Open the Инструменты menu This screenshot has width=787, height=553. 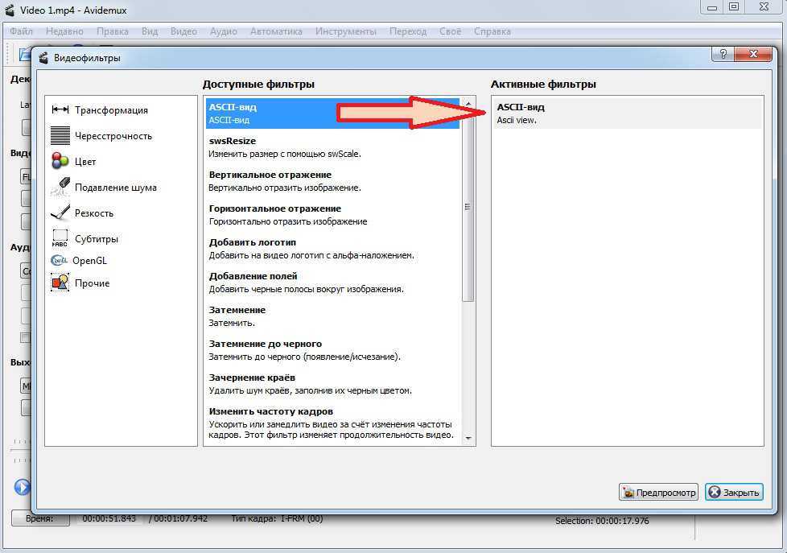click(x=345, y=31)
